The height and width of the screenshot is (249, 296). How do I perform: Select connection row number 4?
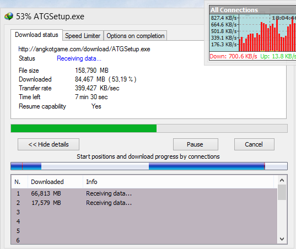[144, 221]
